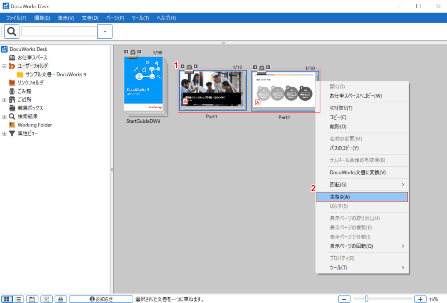Click the zoom out minus button

[x=344, y=299]
